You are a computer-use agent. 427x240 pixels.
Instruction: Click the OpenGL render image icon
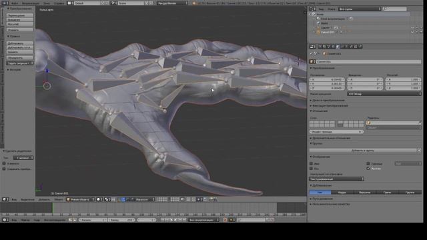211,199
